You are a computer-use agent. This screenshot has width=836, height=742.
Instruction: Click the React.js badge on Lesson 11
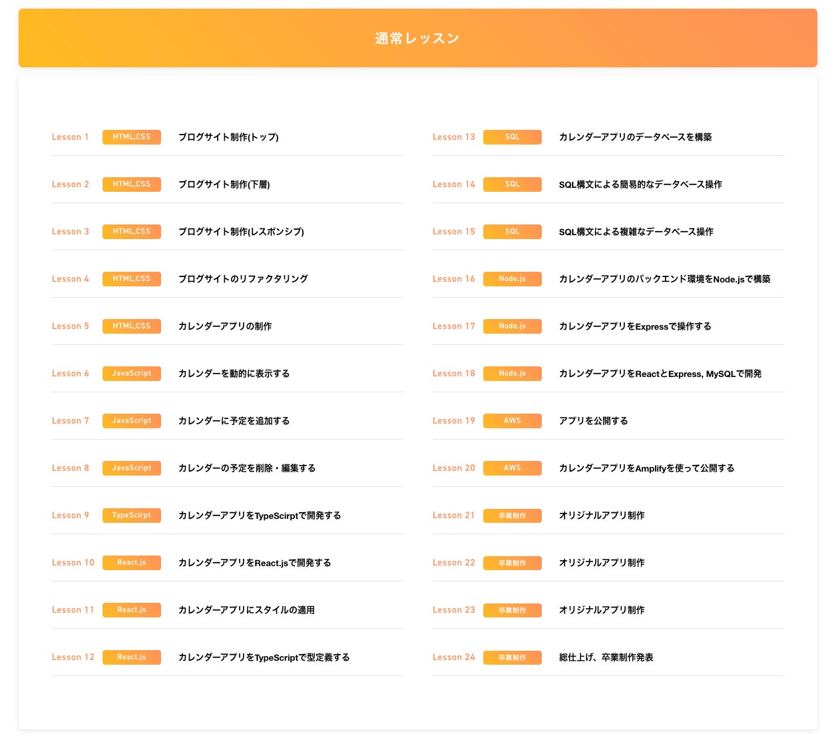coord(132,610)
